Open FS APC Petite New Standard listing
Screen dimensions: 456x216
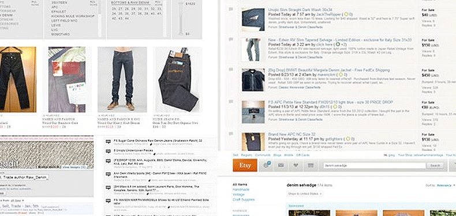(330, 102)
